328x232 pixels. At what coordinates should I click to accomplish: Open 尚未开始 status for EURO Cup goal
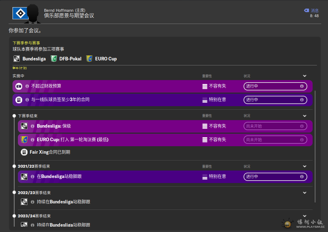(x=275, y=139)
